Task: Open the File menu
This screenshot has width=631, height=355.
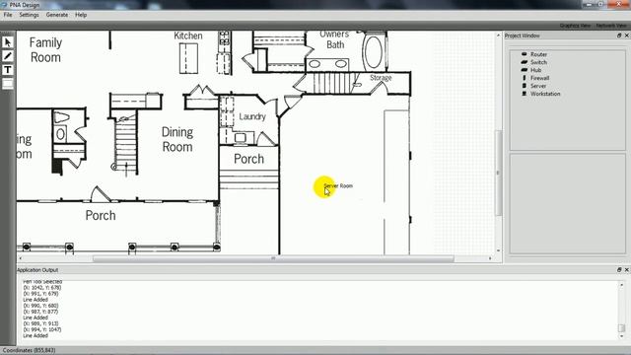Action: click(8, 15)
